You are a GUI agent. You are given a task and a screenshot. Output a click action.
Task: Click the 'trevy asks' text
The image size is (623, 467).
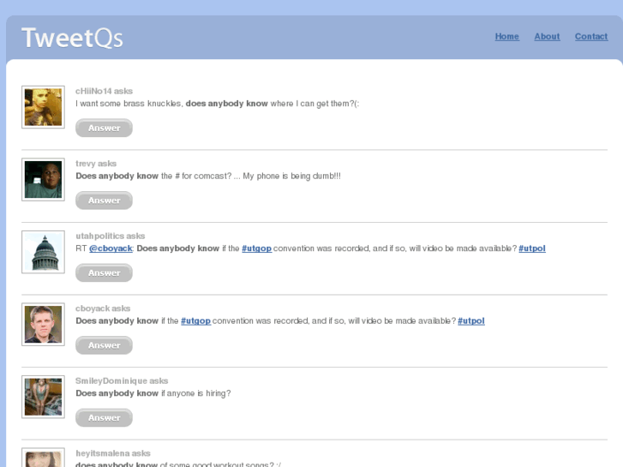tap(96, 164)
